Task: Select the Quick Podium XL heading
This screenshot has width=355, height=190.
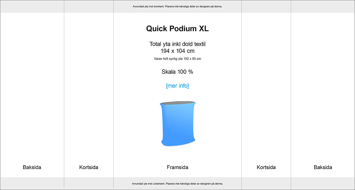Action: 177,29
